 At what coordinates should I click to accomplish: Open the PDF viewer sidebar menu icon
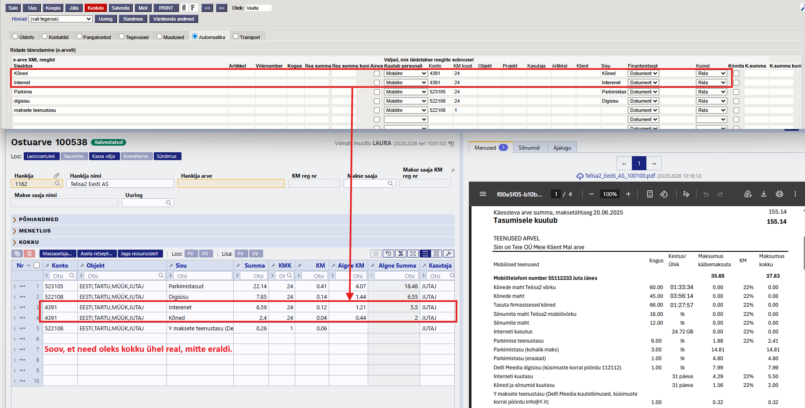click(x=483, y=194)
